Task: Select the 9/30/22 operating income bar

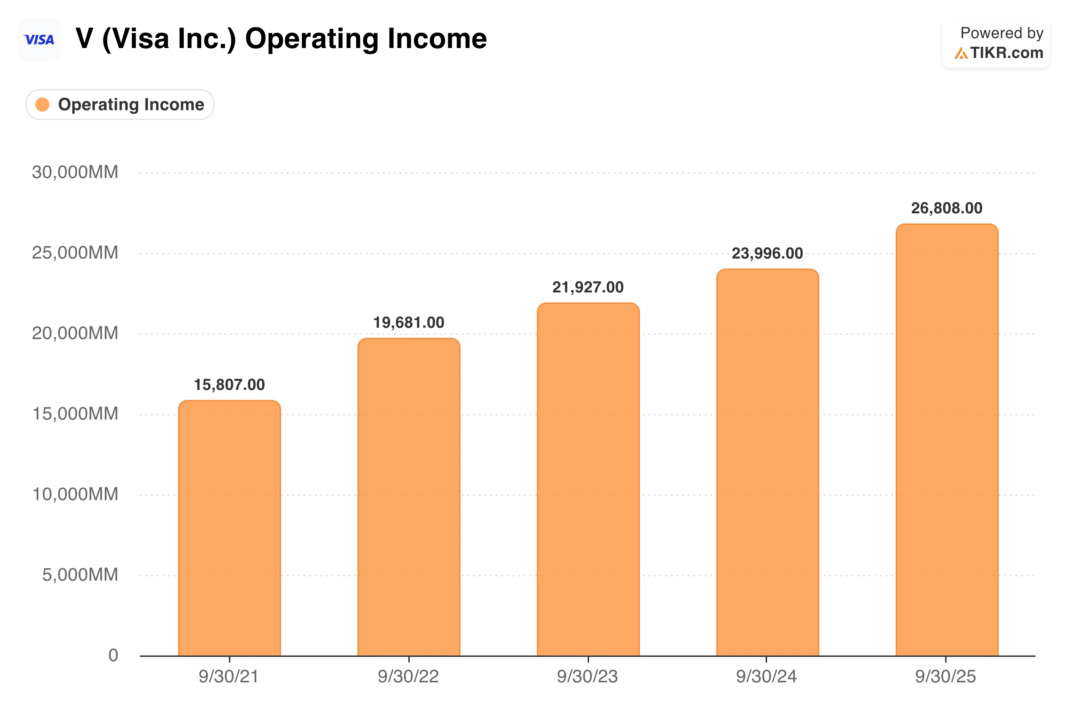Action: (409, 497)
